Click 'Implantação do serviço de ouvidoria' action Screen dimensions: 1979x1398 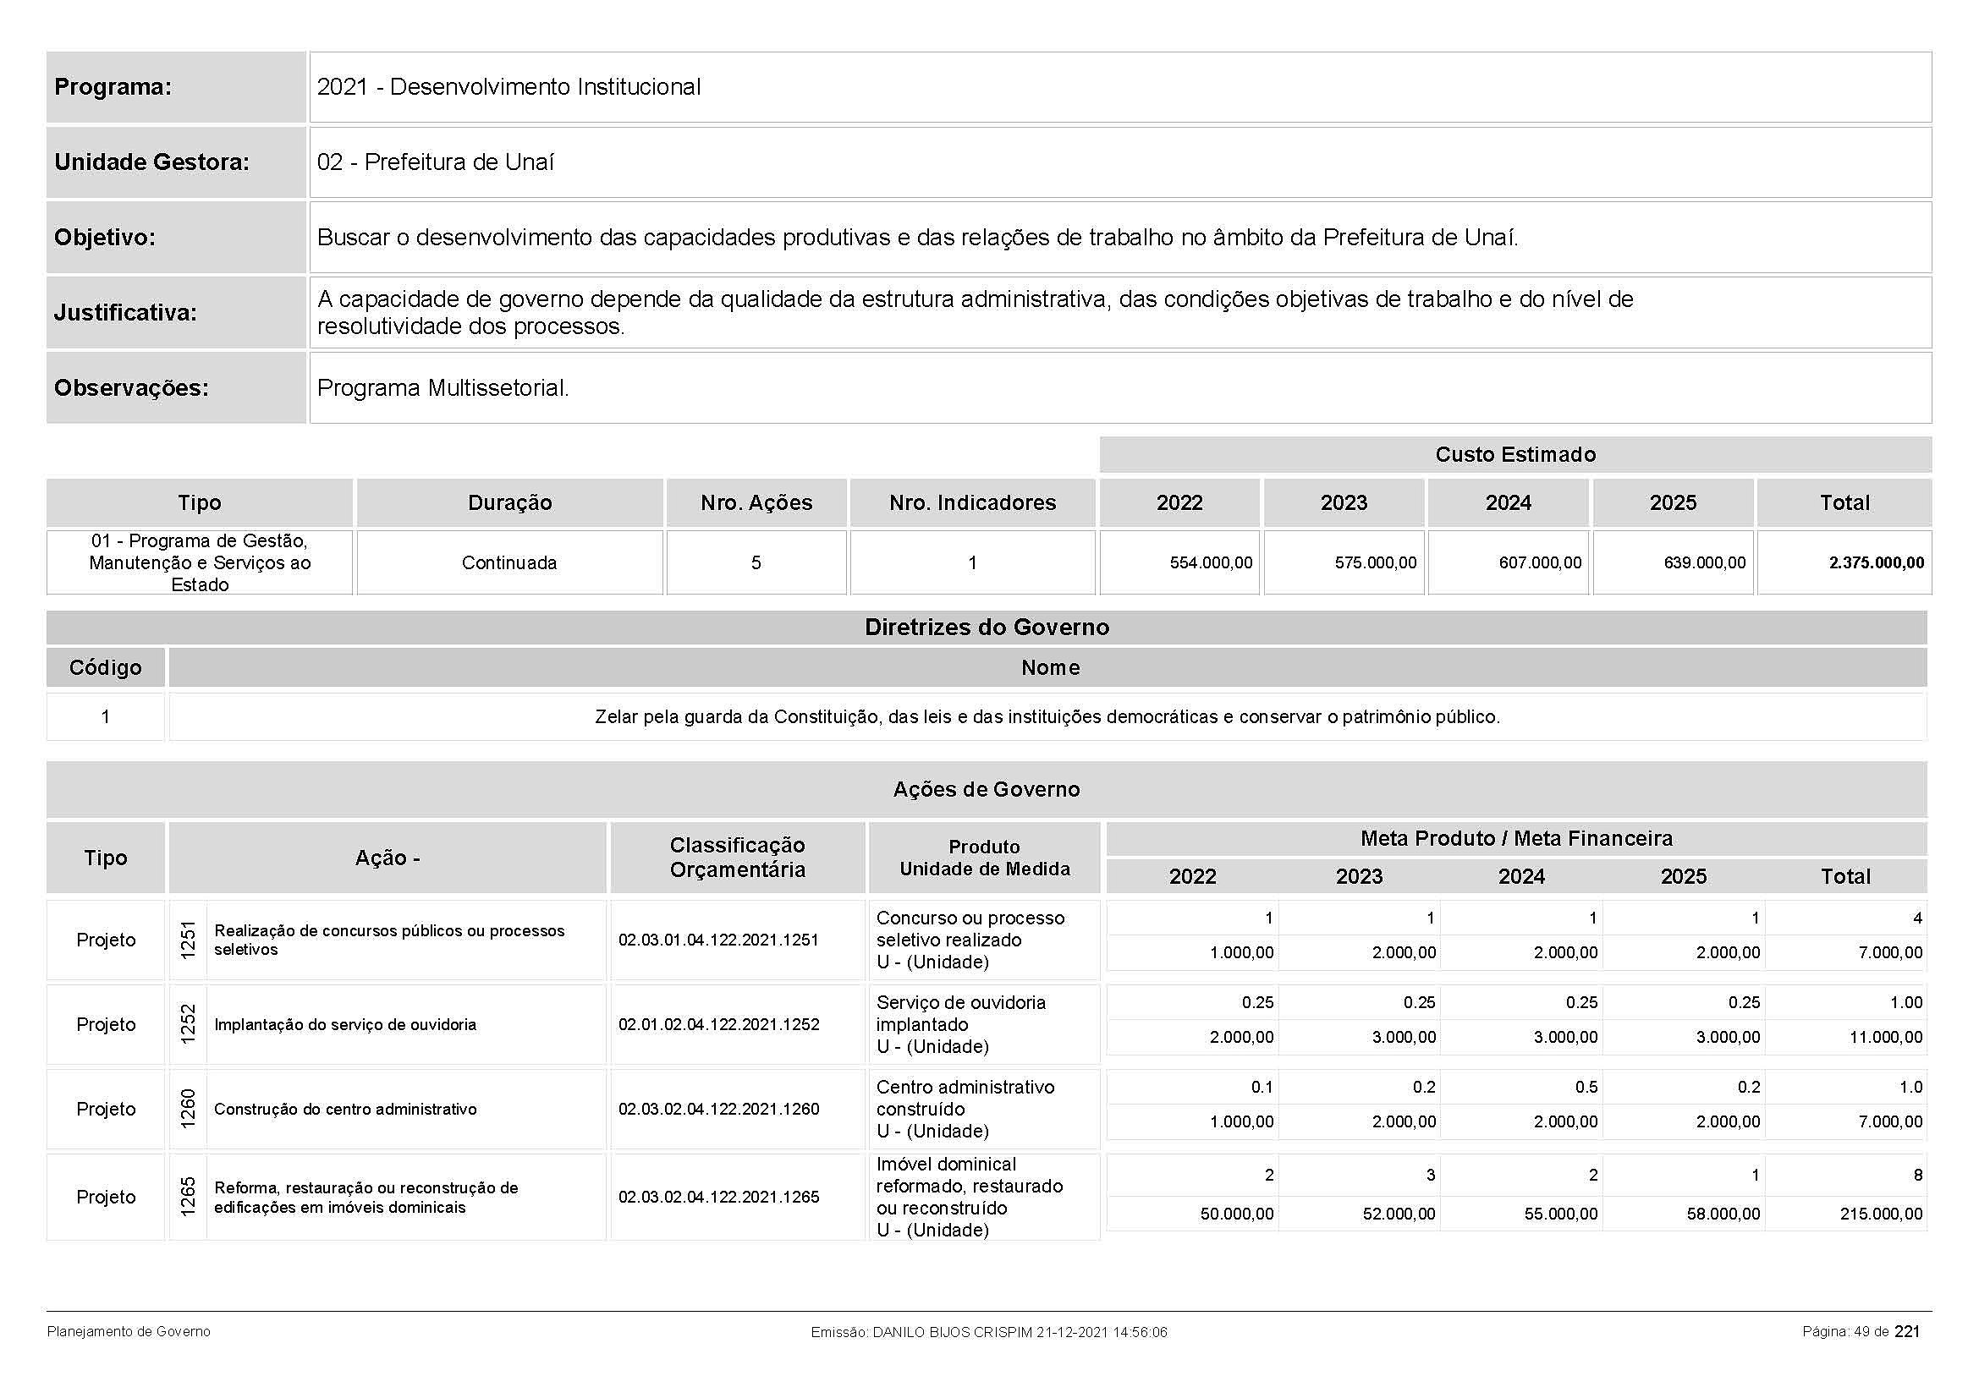pyautogui.click(x=344, y=1025)
